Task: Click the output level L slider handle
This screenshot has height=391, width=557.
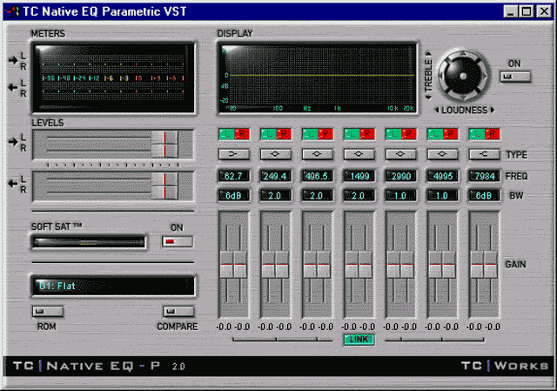Action: (164, 179)
